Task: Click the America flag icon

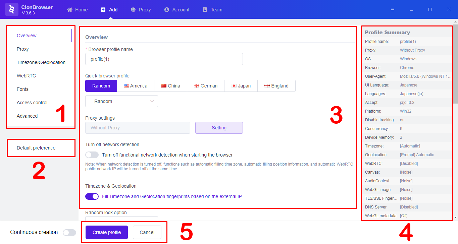Action: coord(126,86)
